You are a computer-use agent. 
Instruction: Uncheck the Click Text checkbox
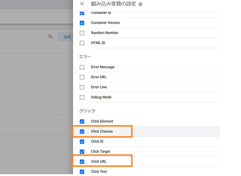tap(82, 172)
